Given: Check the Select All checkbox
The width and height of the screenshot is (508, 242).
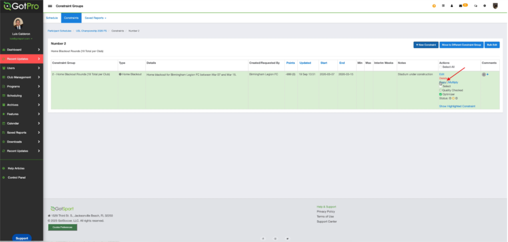Looking at the screenshot, I should 440,67.
